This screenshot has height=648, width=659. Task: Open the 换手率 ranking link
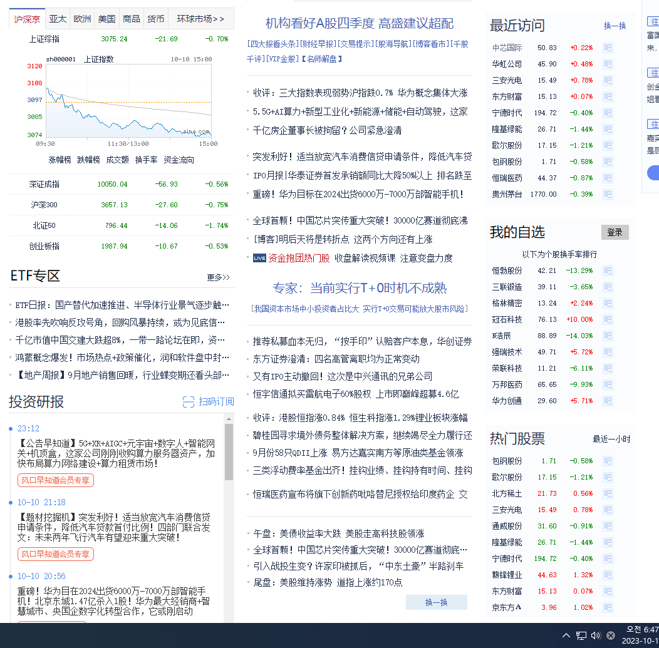pyautogui.click(x=146, y=160)
